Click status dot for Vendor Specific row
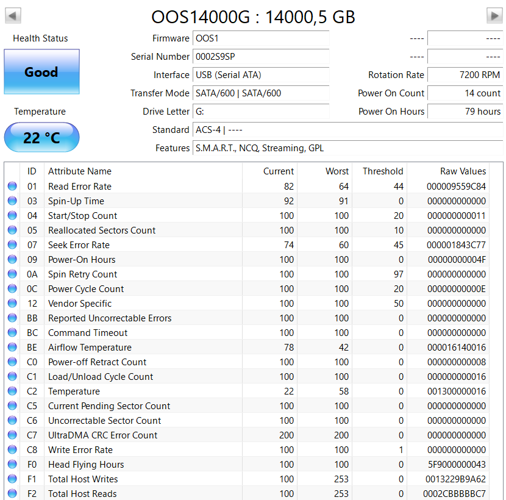506x500 pixels. coord(12,303)
